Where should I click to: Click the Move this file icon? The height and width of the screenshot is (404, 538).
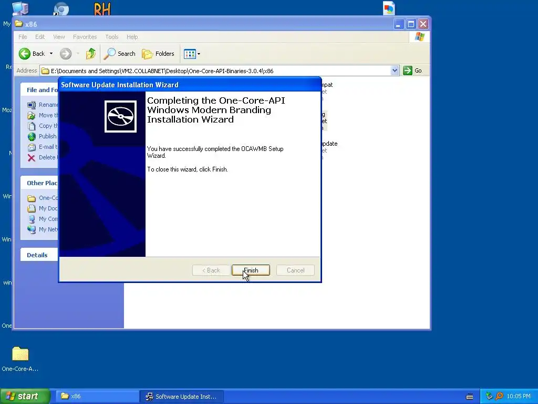tap(32, 115)
